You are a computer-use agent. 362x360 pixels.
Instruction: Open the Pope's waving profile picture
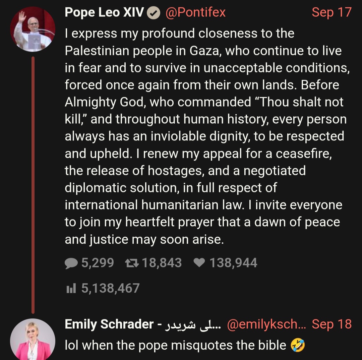point(33,29)
